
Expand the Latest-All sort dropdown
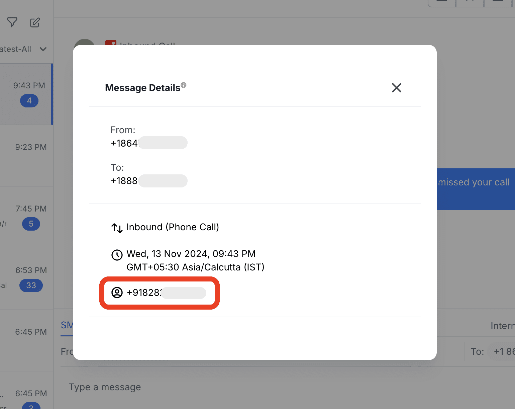click(23, 49)
